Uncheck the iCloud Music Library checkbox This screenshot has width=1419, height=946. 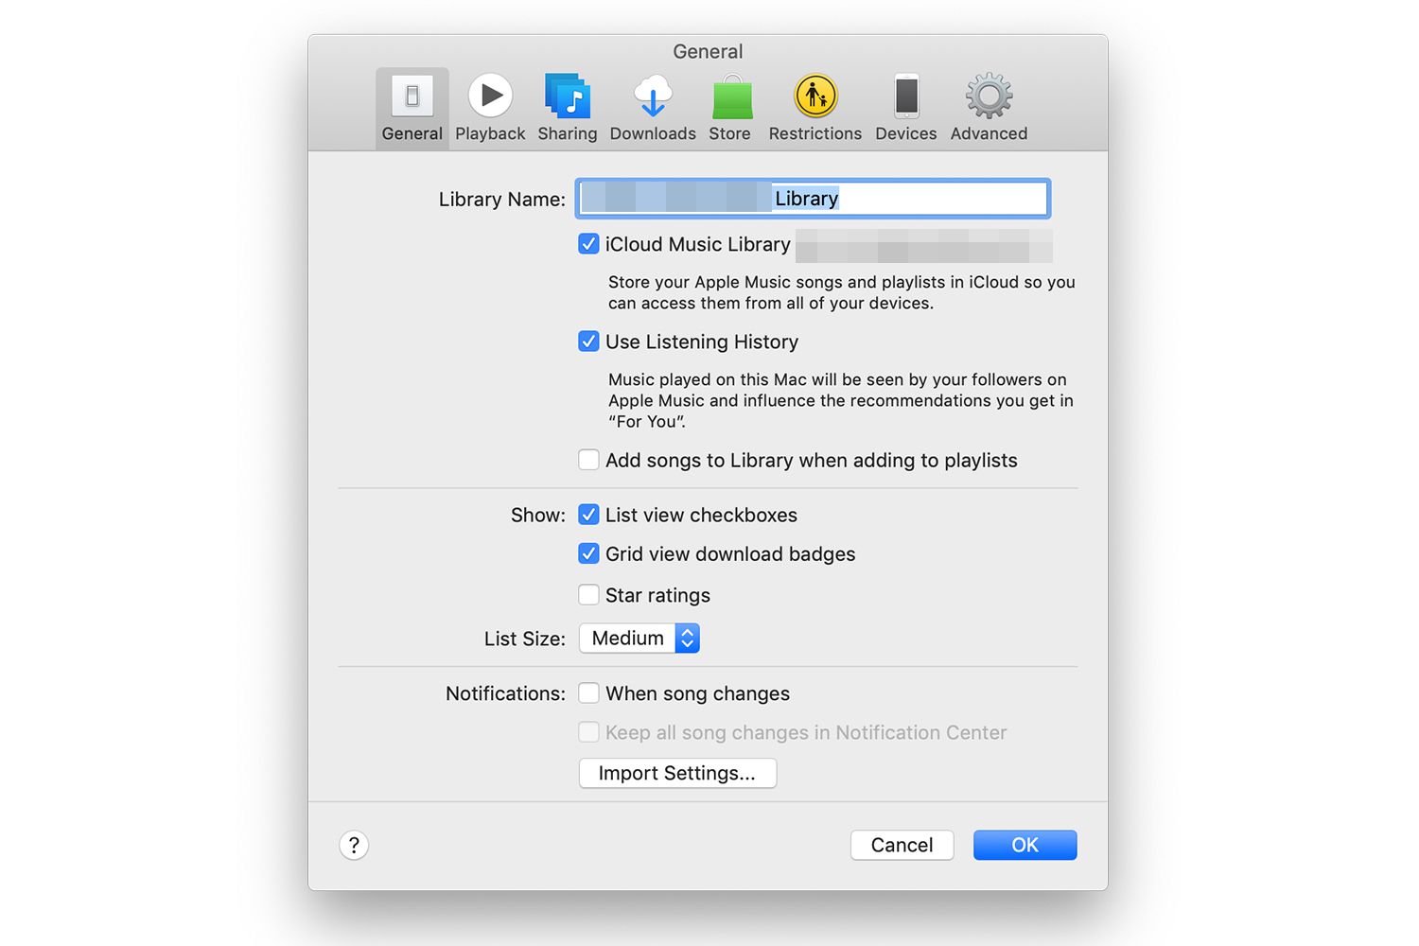pyautogui.click(x=588, y=244)
